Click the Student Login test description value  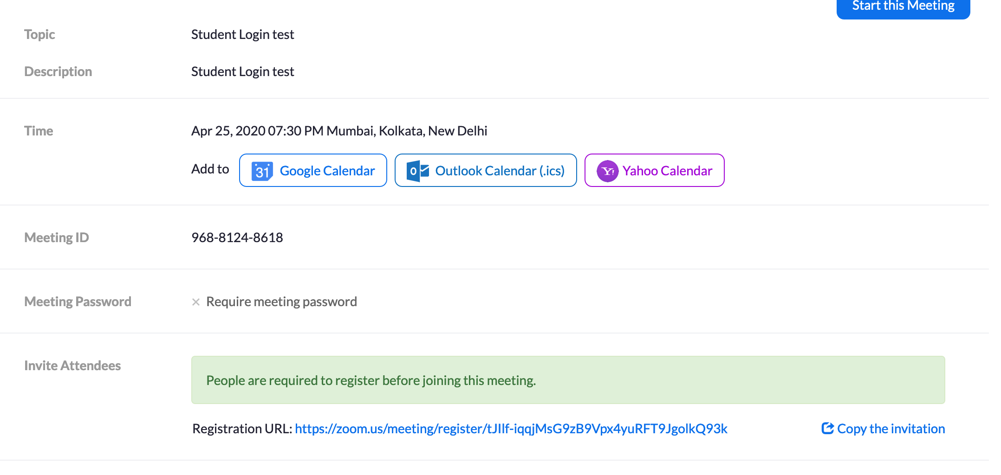coord(242,71)
